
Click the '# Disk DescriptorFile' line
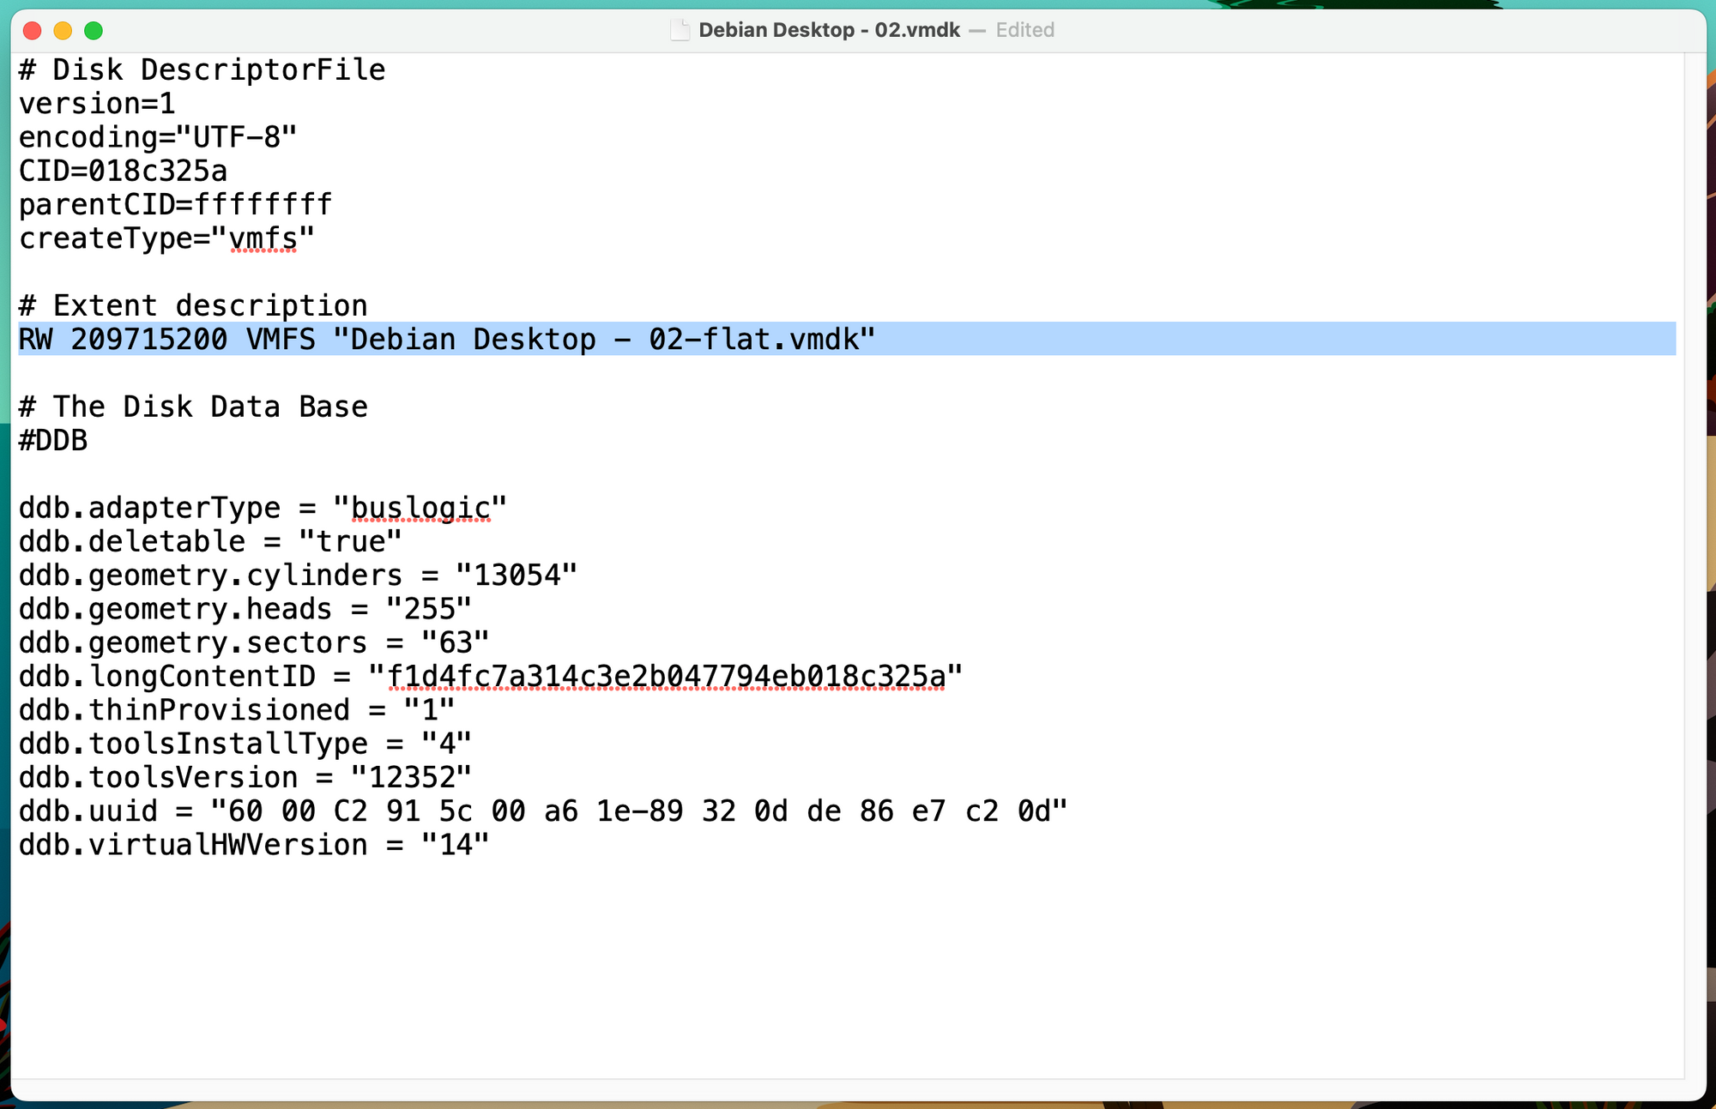(x=202, y=69)
